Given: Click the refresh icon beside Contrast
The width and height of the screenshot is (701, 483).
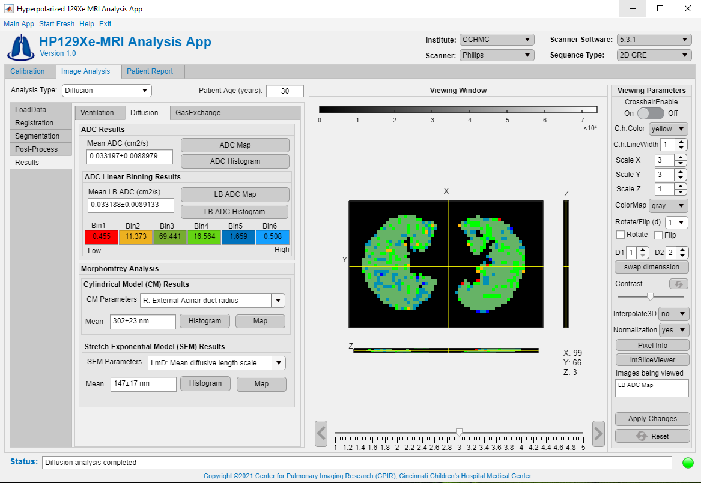Looking at the screenshot, I should 678,284.
